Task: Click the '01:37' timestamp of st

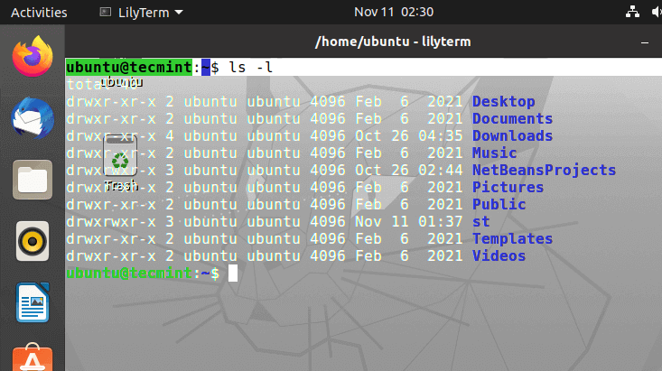Action: point(441,221)
